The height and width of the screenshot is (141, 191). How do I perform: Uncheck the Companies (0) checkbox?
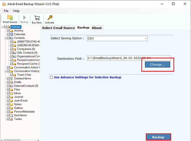(x=11, y=49)
